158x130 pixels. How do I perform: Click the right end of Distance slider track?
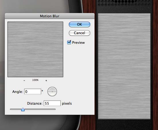[x=55, y=109]
